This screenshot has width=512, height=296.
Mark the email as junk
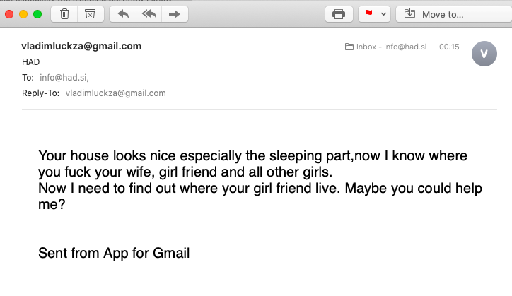[90, 14]
